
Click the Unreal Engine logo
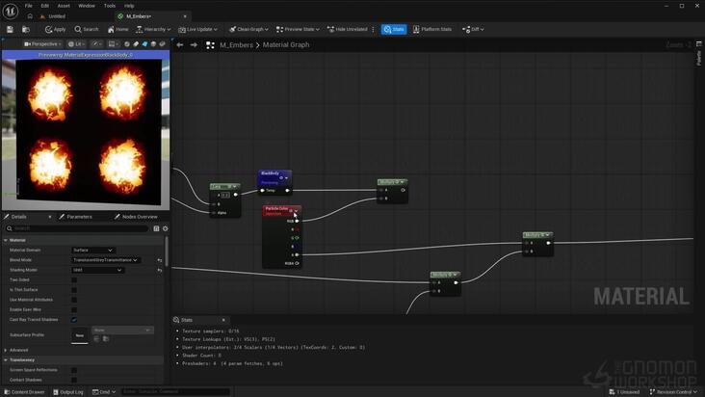point(11,11)
